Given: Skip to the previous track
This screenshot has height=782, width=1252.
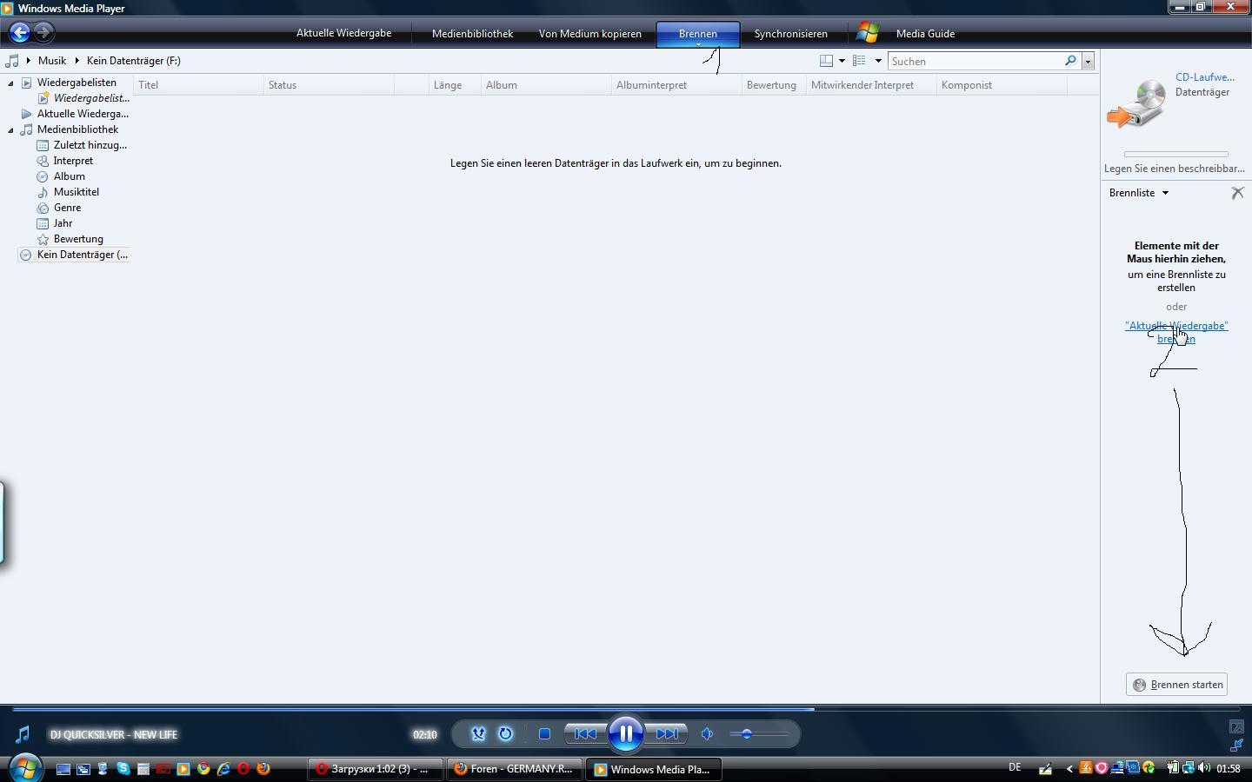Looking at the screenshot, I should click(586, 734).
